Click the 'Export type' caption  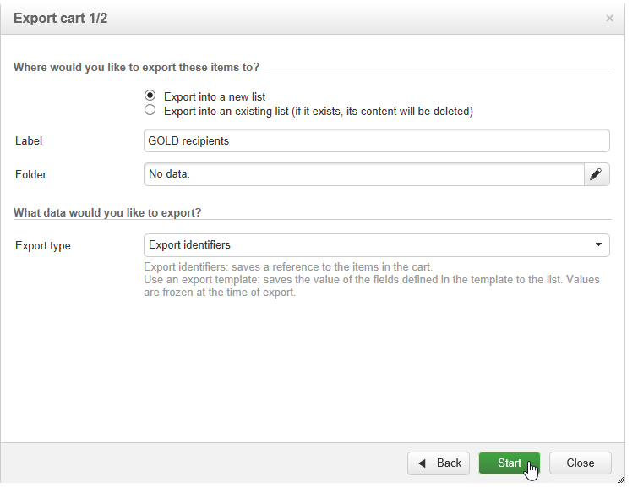click(x=43, y=246)
